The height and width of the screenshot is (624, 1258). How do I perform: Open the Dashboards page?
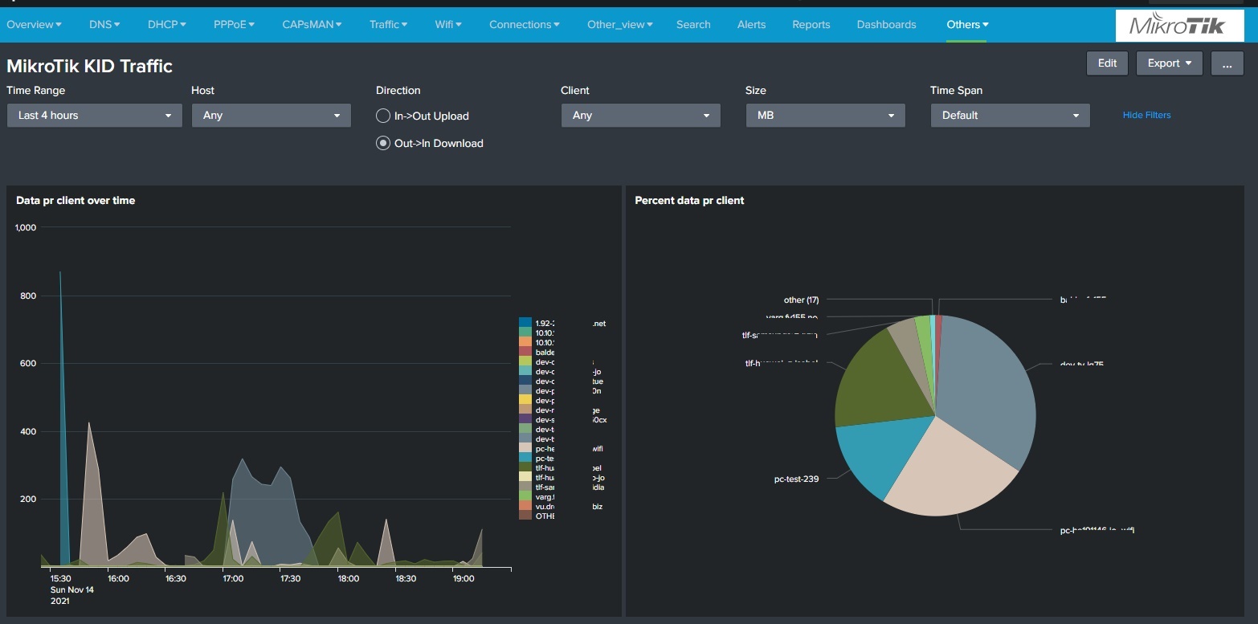point(886,24)
